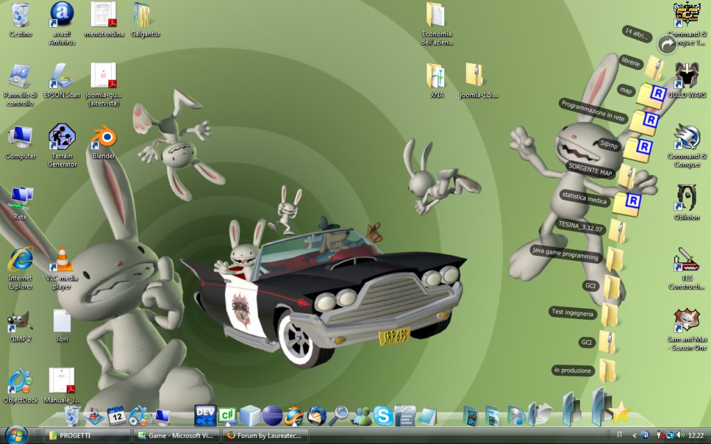Open the menutendina PDF file

pos(104,20)
